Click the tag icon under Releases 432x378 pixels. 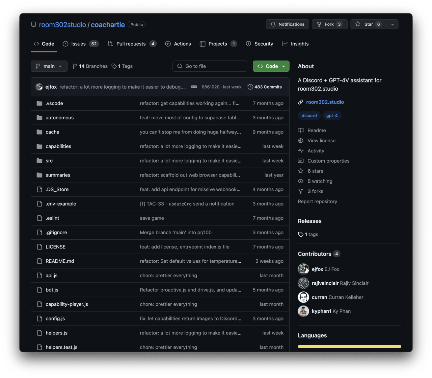tap(300, 234)
